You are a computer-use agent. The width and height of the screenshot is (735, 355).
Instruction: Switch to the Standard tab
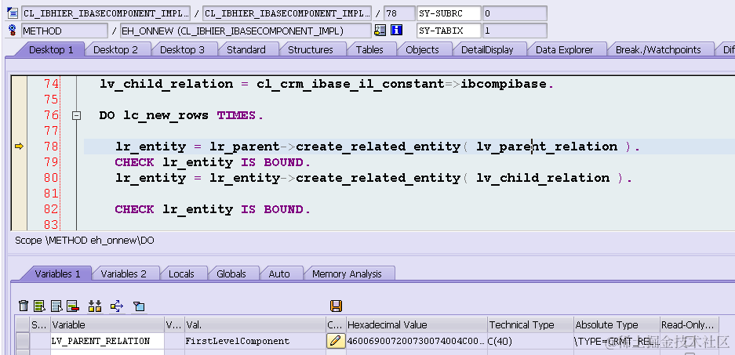click(x=246, y=49)
